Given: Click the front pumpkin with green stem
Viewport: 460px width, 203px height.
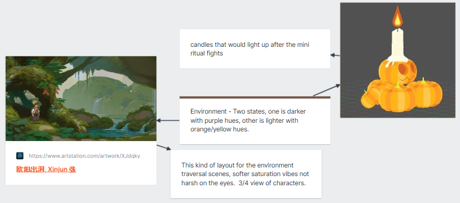Looking at the screenshot, I should click(397, 98).
